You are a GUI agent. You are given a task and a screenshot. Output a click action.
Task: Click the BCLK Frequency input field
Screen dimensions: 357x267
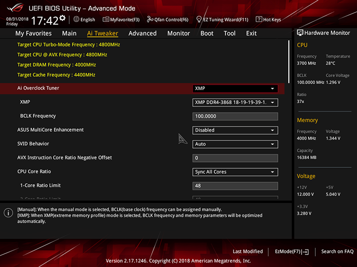(x=235, y=116)
